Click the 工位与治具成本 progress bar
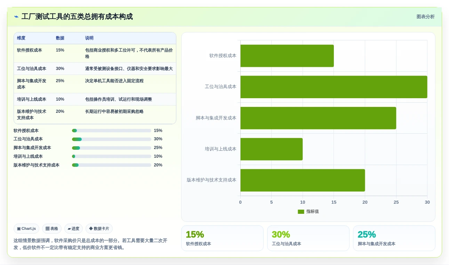The height and width of the screenshot is (265, 449). click(112, 139)
